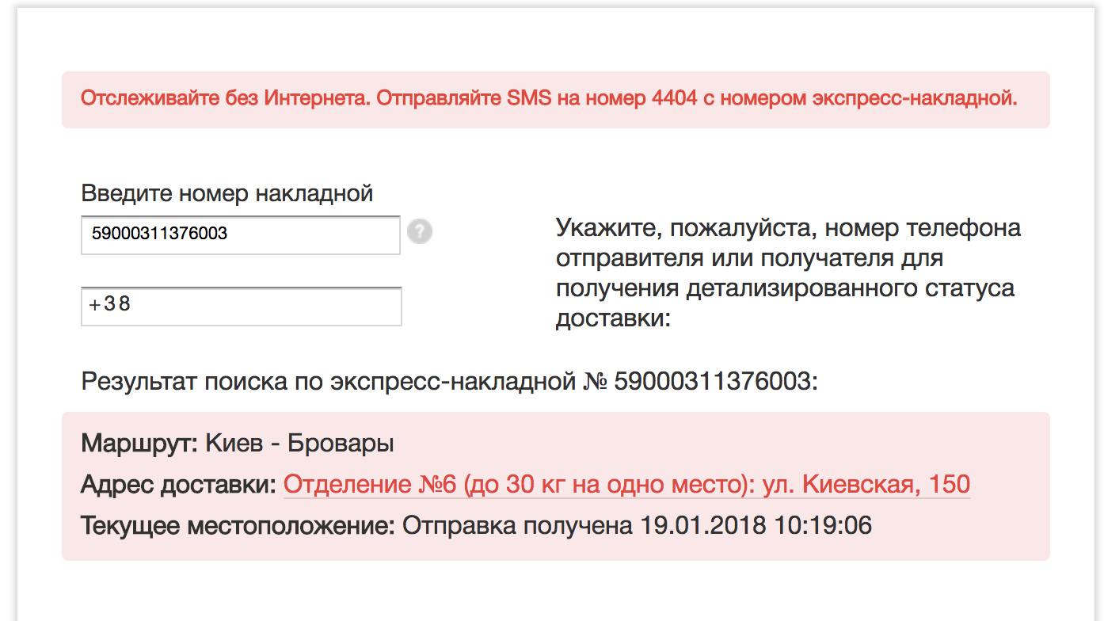Click the question mark help icon
The width and height of the screenshot is (1104, 621).
click(420, 232)
